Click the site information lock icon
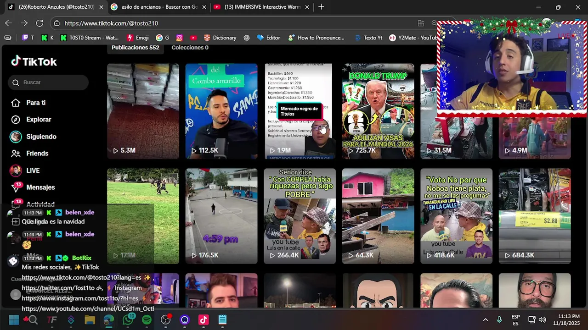This screenshot has width=588, height=330. click(x=57, y=23)
